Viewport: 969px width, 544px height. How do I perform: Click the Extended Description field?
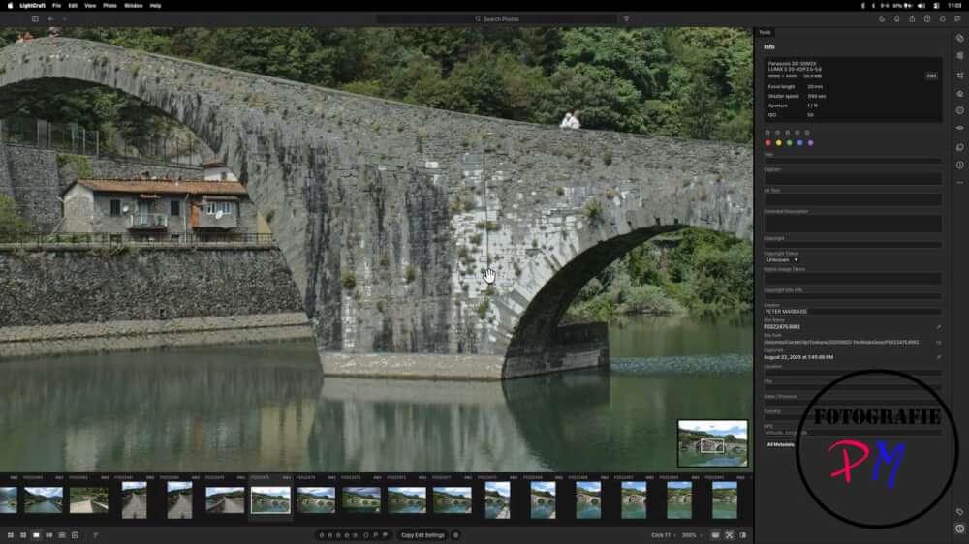point(853,224)
